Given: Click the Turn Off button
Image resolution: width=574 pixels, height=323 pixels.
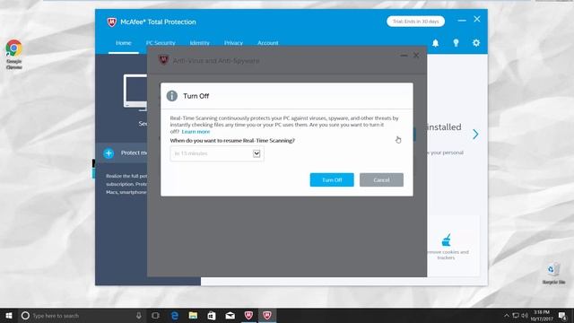Looking at the screenshot, I should tap(332, 179).
